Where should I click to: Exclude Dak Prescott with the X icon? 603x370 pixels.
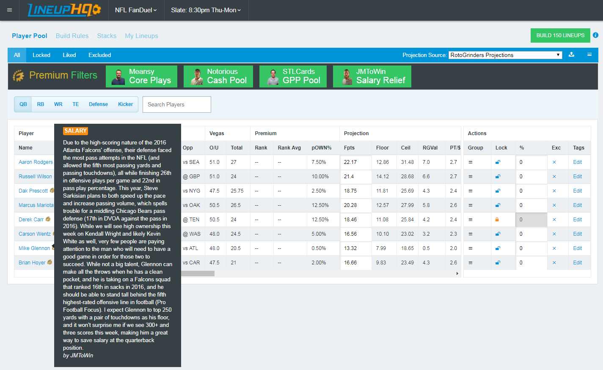click(x=555, y=190)
